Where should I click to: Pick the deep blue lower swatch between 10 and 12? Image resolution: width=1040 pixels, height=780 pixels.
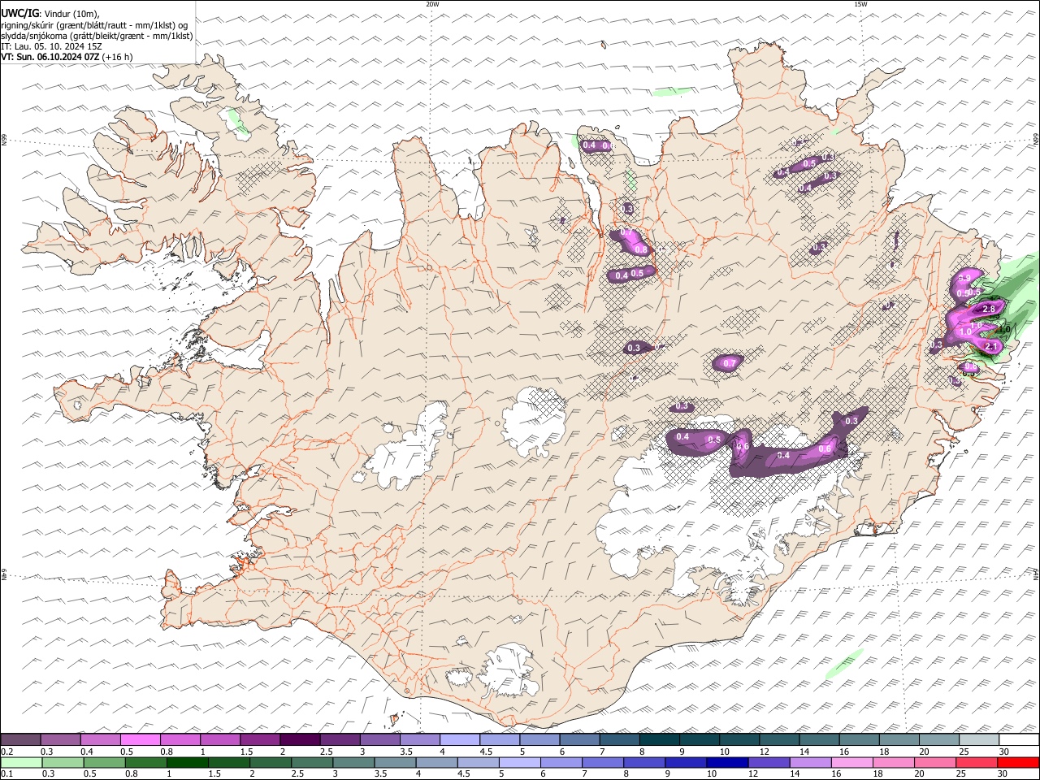[x=726, y=763]
